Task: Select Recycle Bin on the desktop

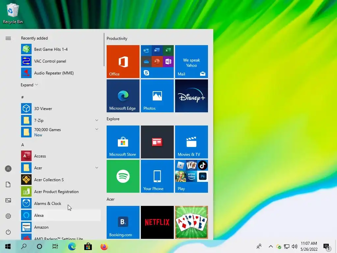Action: pos(13,13)
